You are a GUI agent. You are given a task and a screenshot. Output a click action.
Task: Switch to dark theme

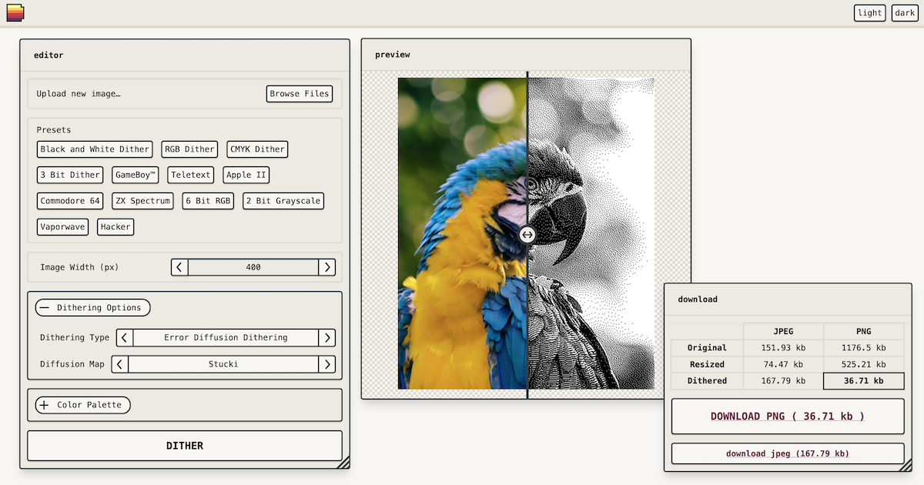(x=905, y=13)
